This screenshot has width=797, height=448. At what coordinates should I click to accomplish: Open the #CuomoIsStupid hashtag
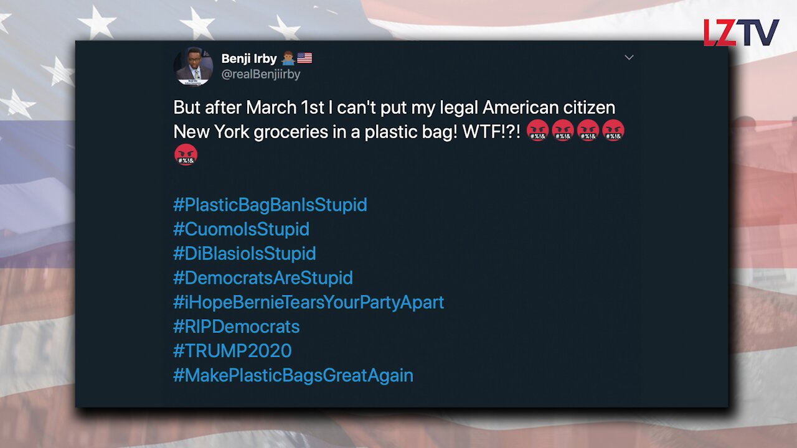241,229
